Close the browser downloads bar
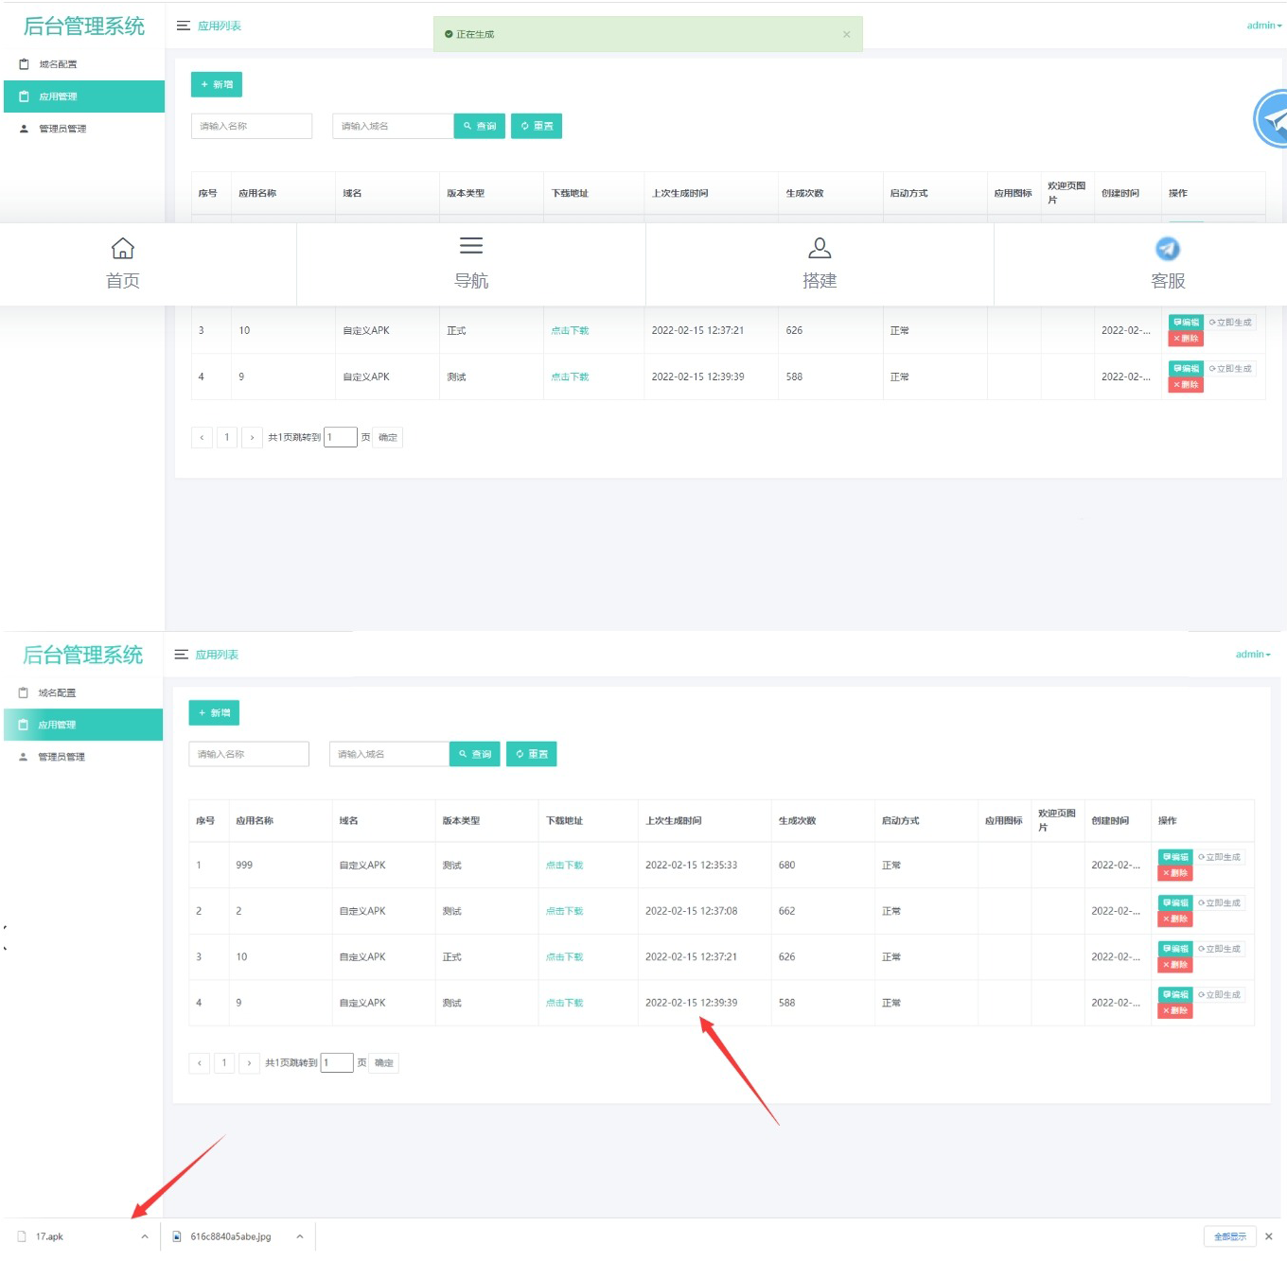This screenshot has width=1287, height=1261. 1268,1236
